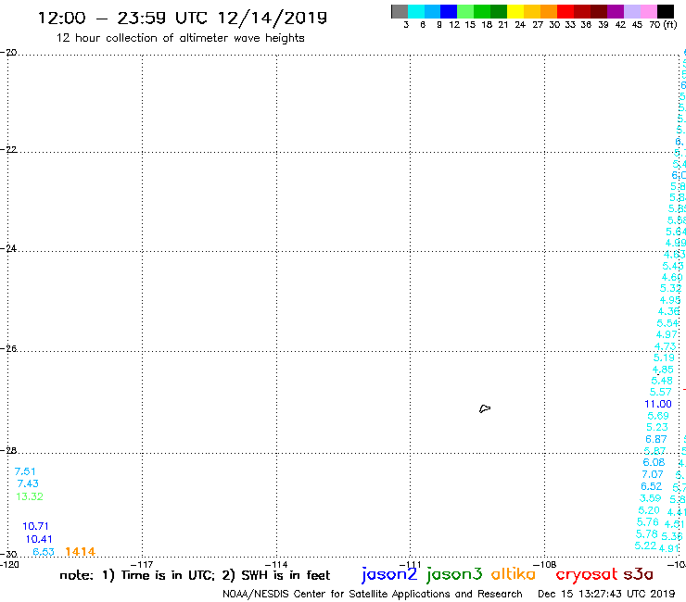Click the 10.71 wave height value

click(x=35, y=526)
